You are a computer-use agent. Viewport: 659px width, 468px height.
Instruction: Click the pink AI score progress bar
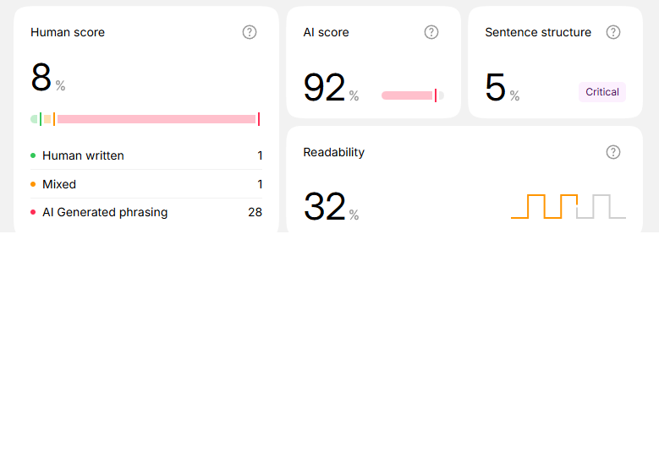[408, 95]
